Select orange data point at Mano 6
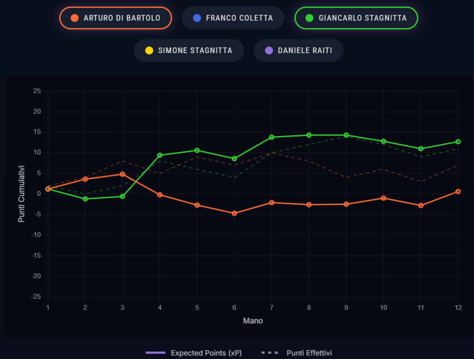The height and width of the screenshot is (359, 474). tap(234, 213)
